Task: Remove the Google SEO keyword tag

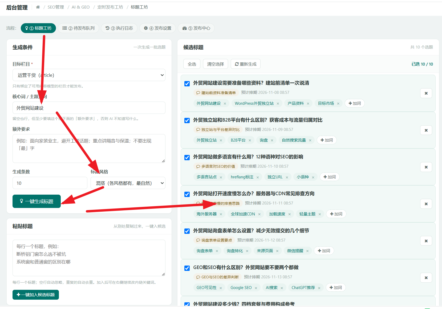Action: point(256,288)
